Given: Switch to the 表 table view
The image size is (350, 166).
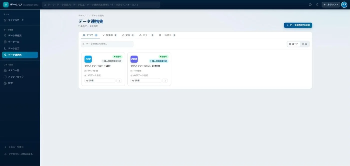Looking at the screenshot, I should click(x=304, y=44).
